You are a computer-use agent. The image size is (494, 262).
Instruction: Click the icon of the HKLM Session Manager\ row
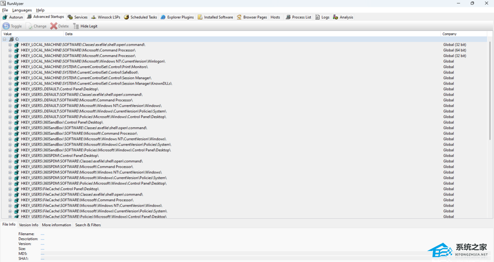point(16,78)
